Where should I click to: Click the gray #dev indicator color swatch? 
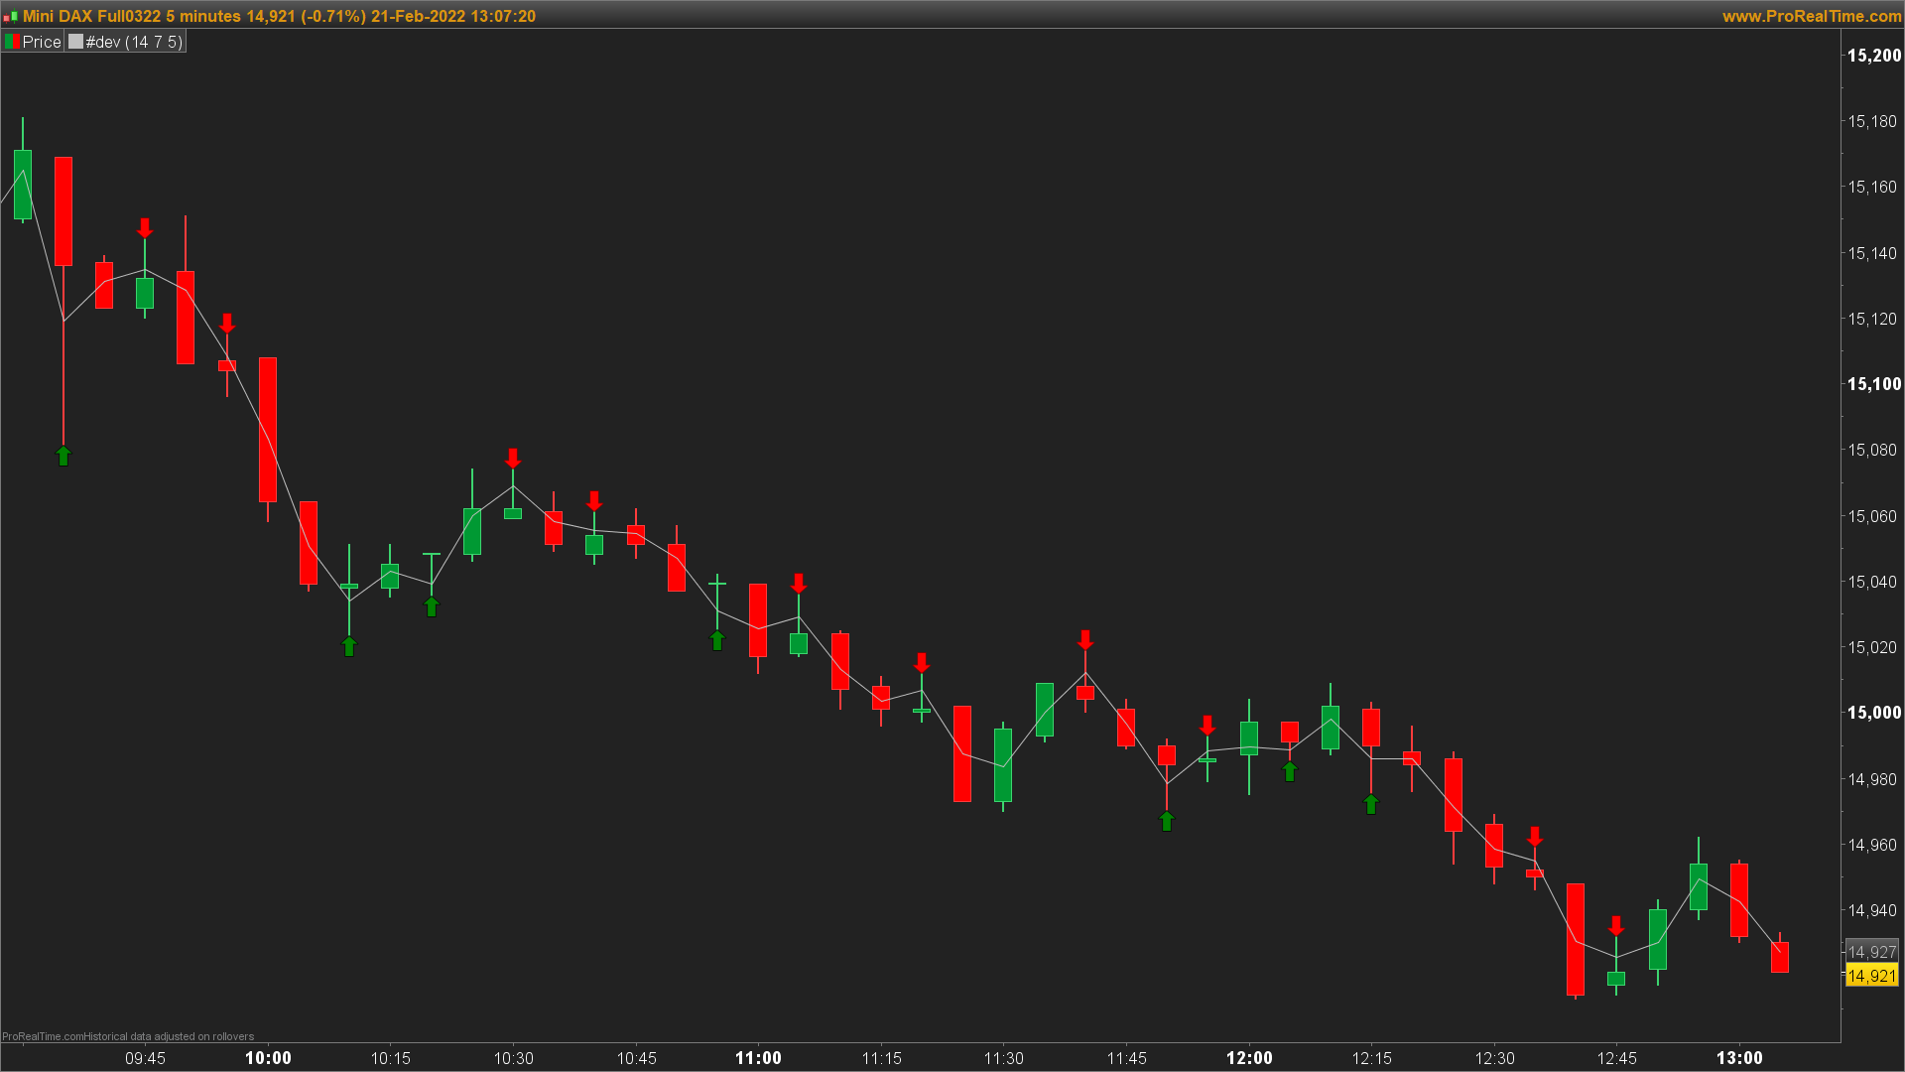[x=75, y=42]
